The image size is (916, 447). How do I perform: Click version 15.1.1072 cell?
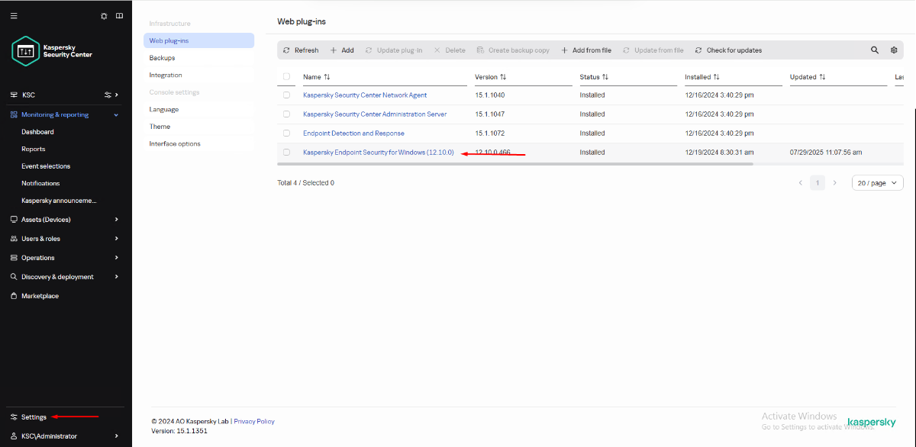point(489,133)
